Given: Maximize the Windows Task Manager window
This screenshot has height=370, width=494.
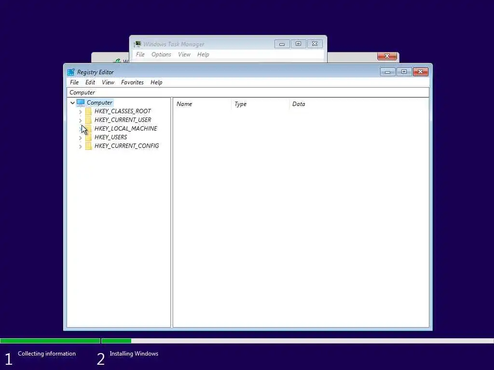Looking at the screenshot, I should click(x=298, y=44).
